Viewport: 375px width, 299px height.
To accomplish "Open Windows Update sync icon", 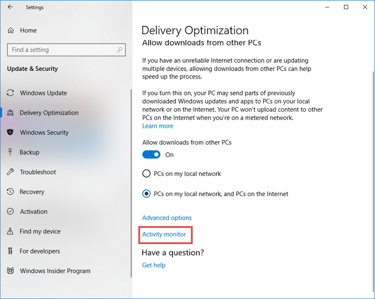I will pos(10,93).
